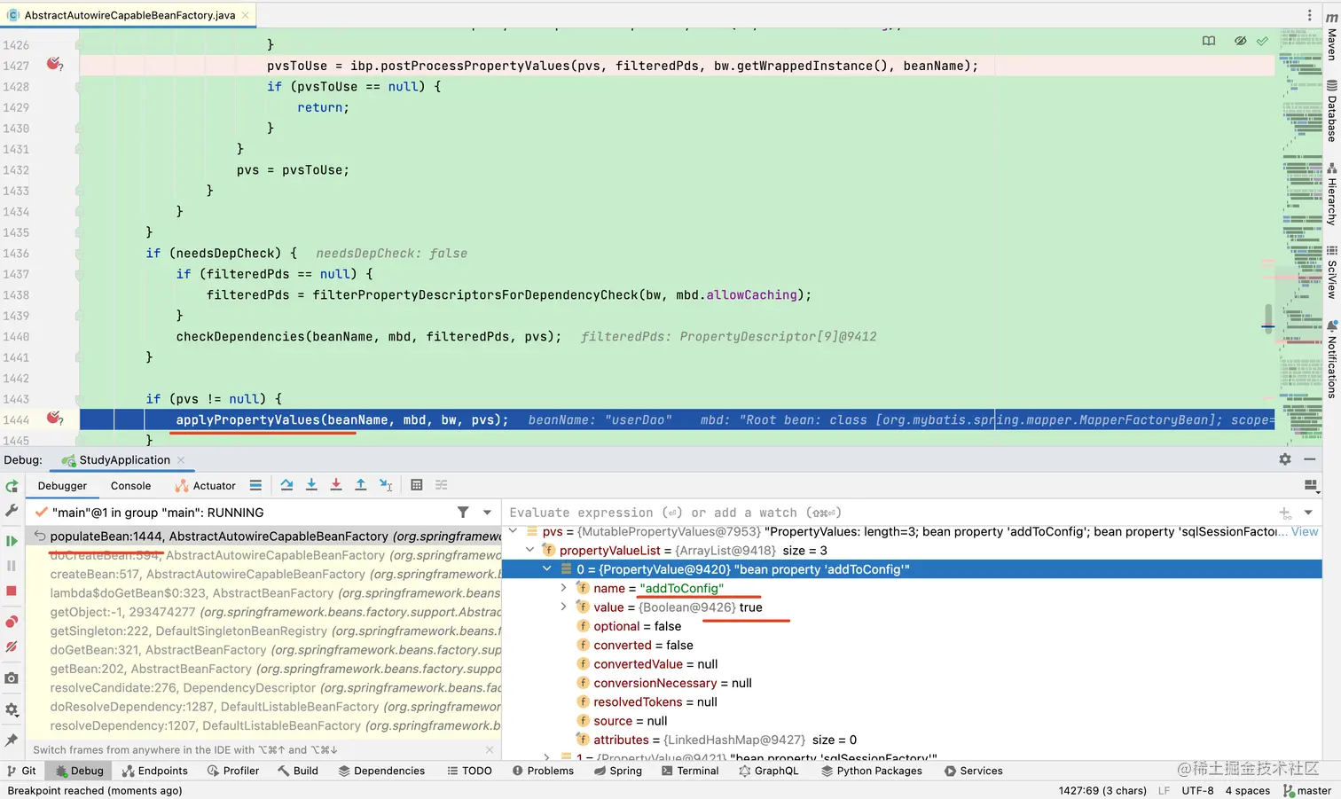Dismiss the 'Switch frames' hint with its X

tap(489, 749)
